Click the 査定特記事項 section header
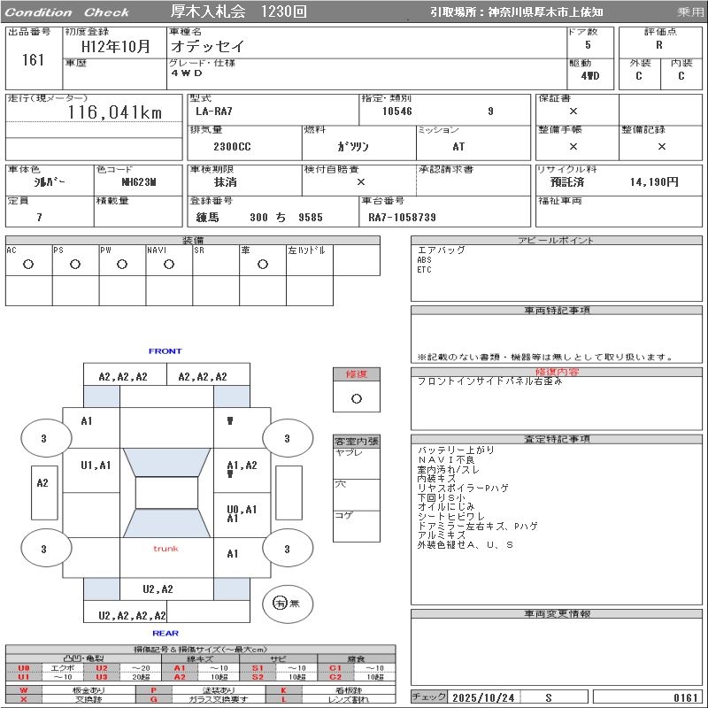This screenshot has height=708, width=708. tap(557, 439)
